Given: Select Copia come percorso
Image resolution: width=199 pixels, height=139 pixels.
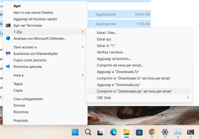Looking at the screenshot, I should (30, 60).
